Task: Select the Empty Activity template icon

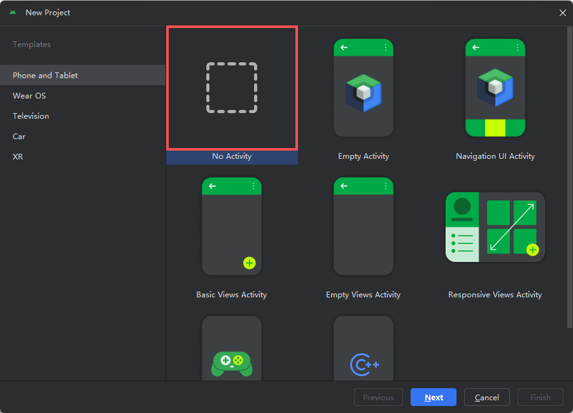Action: pos(363,88)
